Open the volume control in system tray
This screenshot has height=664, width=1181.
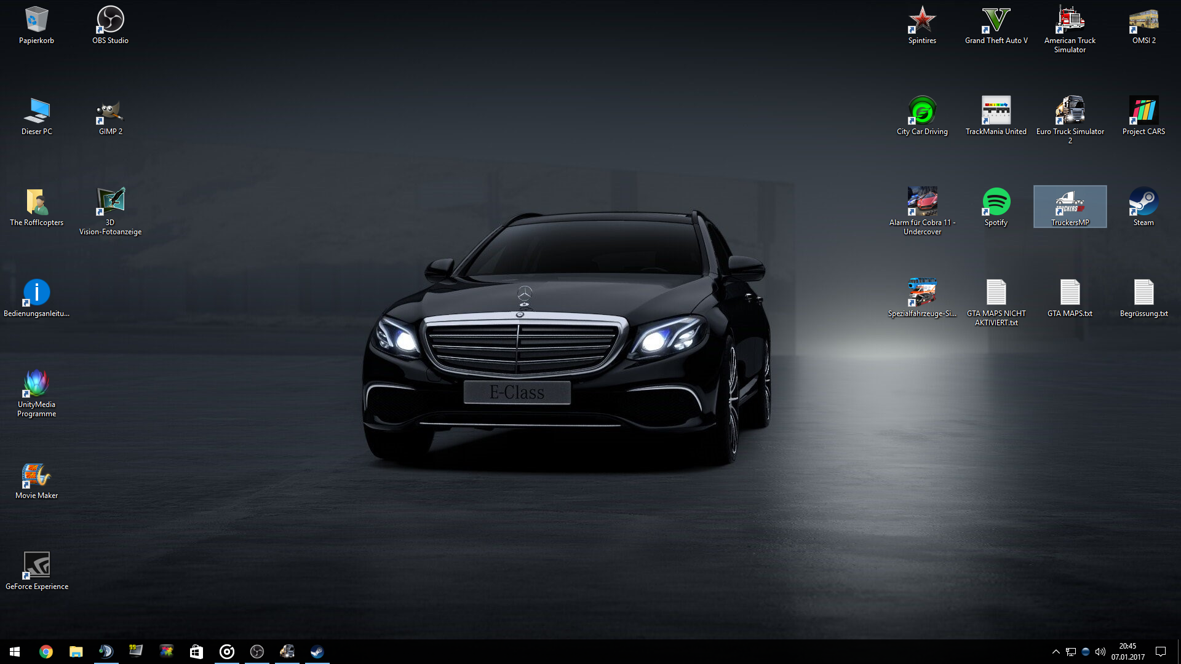click(x=1100, y=652)
